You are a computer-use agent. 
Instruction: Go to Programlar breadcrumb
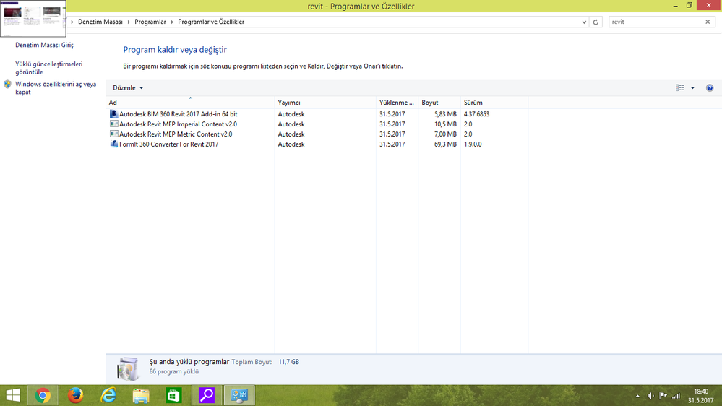pyautogui.click(x=150, y=22)
